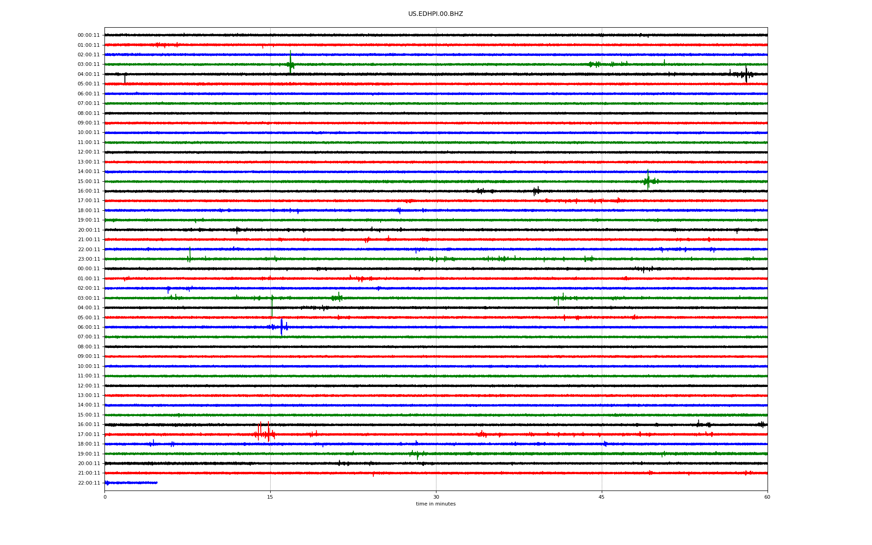Viewport: 872px width, 545px height.
Task: Click the topmost 00:00:11 row label
Action: 89,35
